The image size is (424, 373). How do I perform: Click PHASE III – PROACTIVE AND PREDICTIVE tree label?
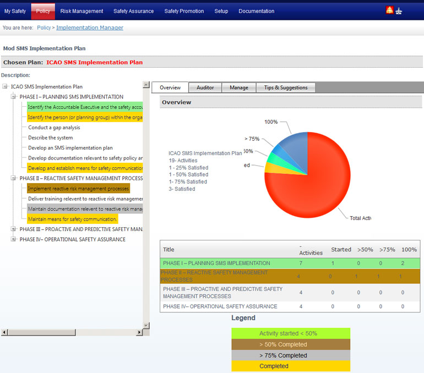(x=81, y=229)
